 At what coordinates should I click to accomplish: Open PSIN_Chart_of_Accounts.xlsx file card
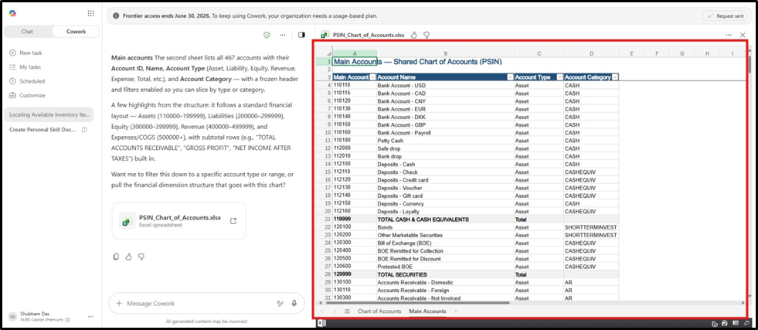pos(178,221)
